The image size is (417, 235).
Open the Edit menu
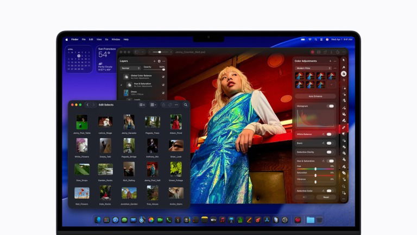[91, 39]
